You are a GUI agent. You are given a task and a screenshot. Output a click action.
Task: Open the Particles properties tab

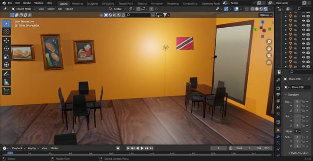tap(278, 143)
